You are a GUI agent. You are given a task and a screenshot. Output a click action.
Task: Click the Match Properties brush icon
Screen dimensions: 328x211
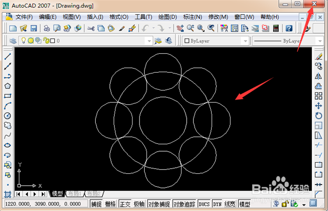click(122, 28)
